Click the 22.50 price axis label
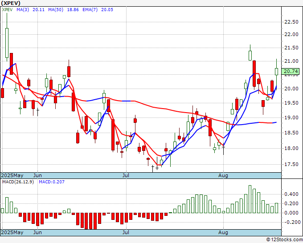This screenshot has width=303, height=243. pyautogui.click(x=291, y=22)
